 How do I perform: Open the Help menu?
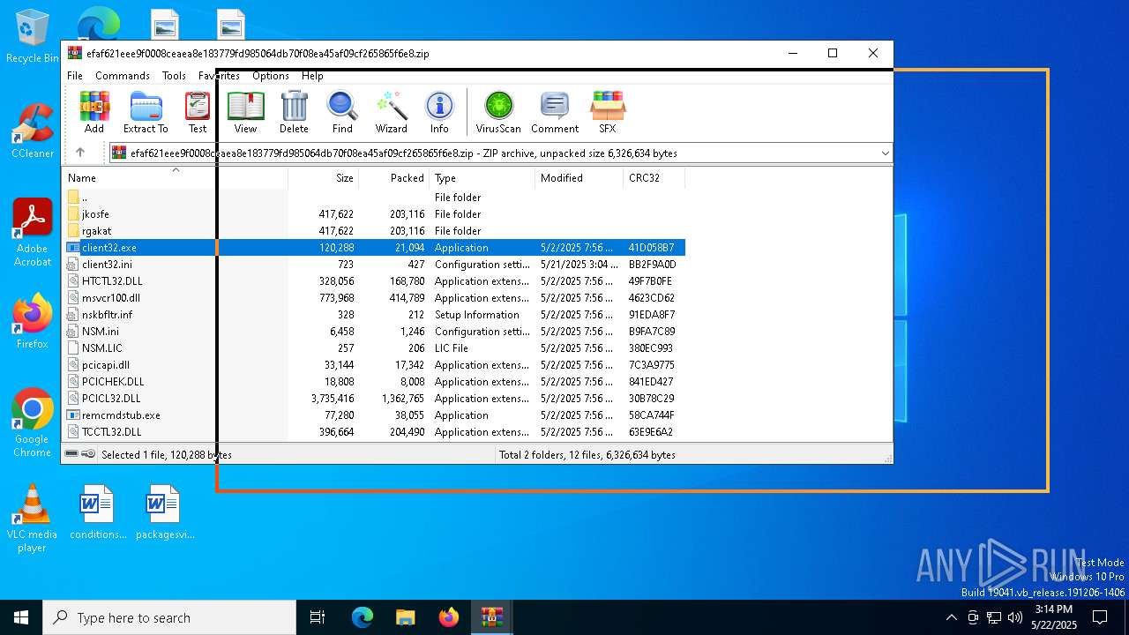pos(312,76)
